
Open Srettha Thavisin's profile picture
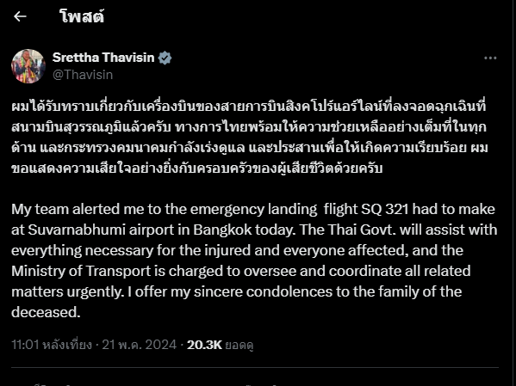pyautogui.click(x=28, y=66)
